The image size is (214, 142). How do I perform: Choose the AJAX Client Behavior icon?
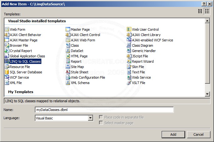[x=7, y=35]
